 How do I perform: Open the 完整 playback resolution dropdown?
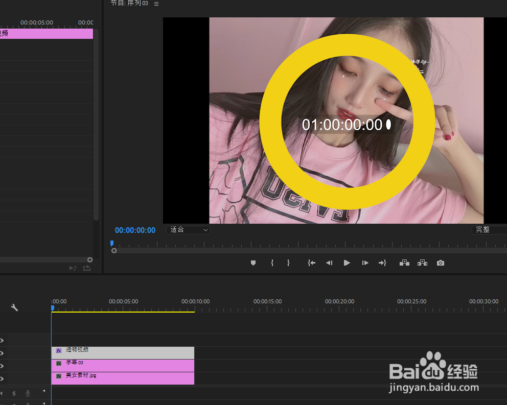tap(489, 230)
